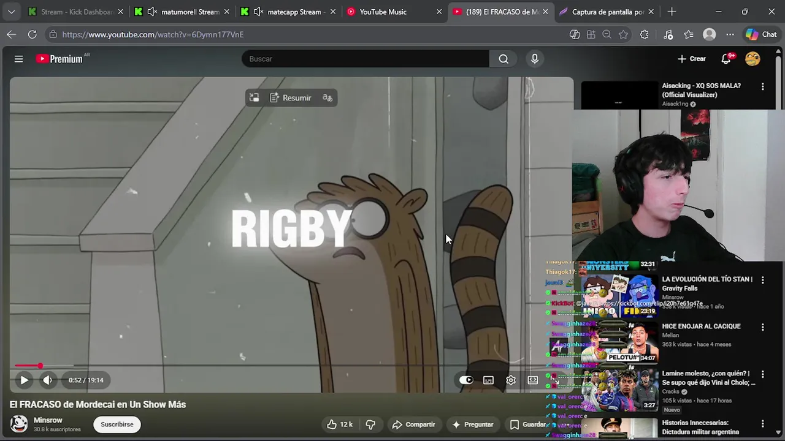Open the tab list dropdown arrow
The image size is (785, 441).
[11, 12]
